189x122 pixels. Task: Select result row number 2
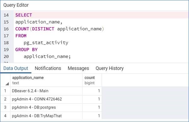click(5, 99)
